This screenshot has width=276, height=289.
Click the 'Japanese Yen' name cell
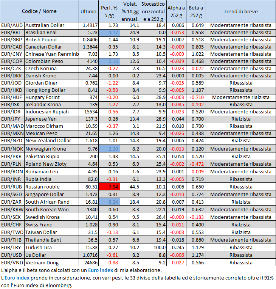coord(52,119)
